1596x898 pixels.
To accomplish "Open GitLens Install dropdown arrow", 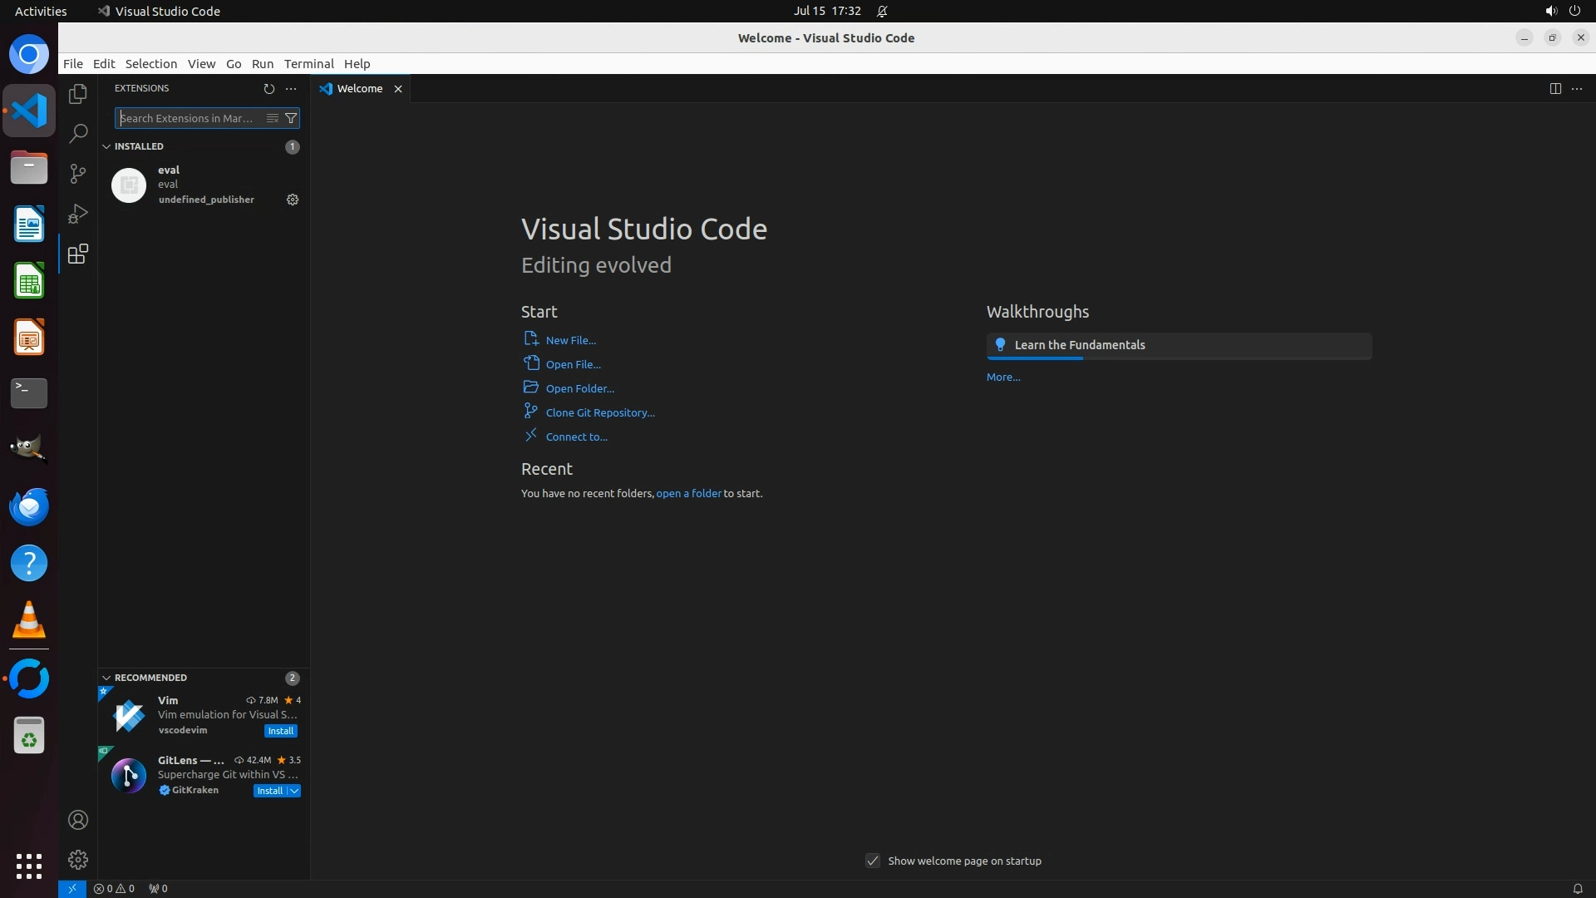I will tap(294, 791).
